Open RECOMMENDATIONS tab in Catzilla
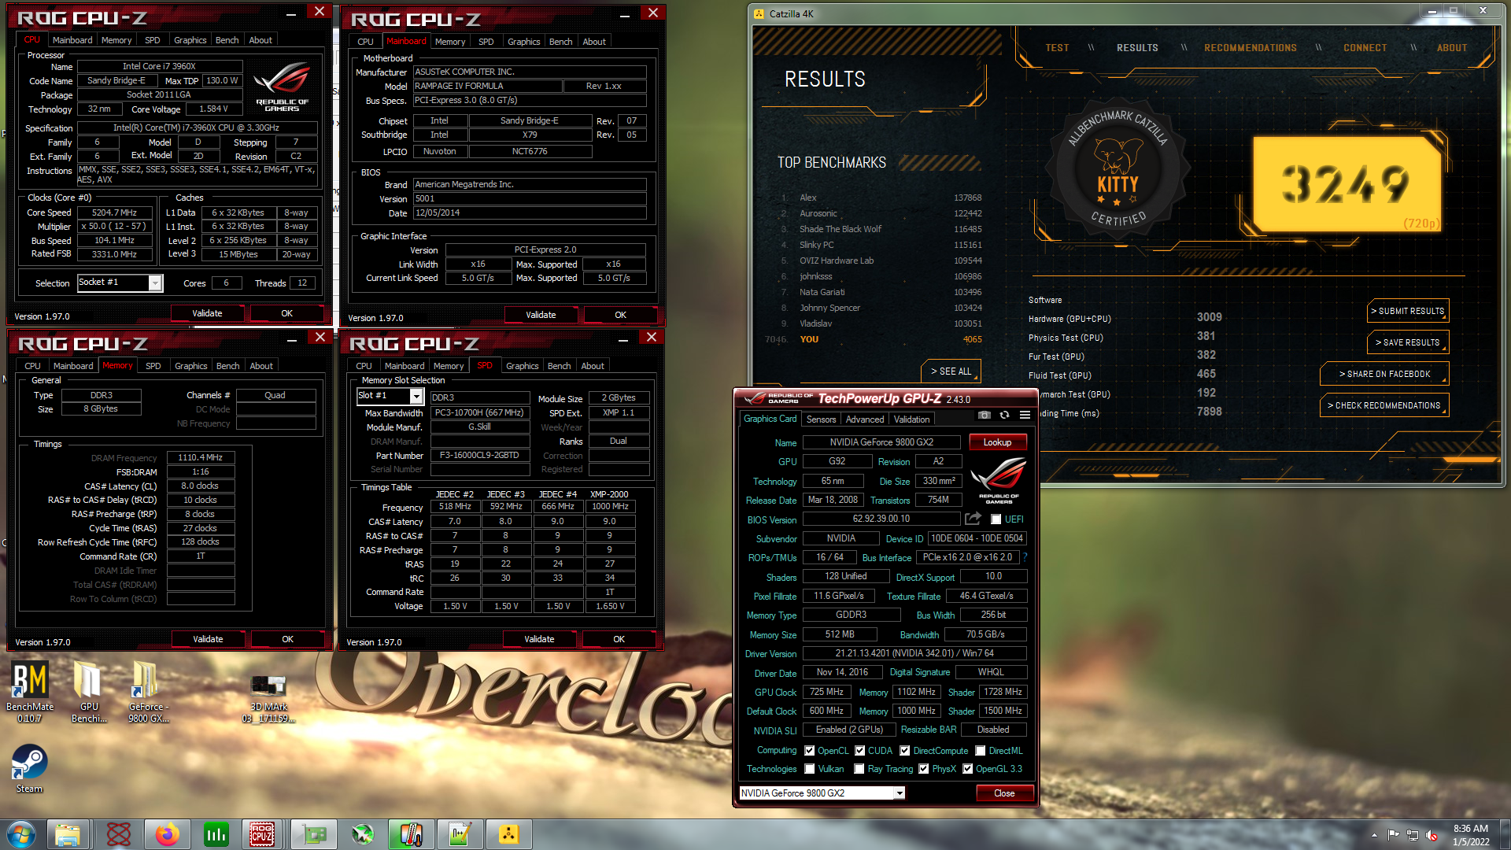1511x850 pixels. click(1250, 48)
